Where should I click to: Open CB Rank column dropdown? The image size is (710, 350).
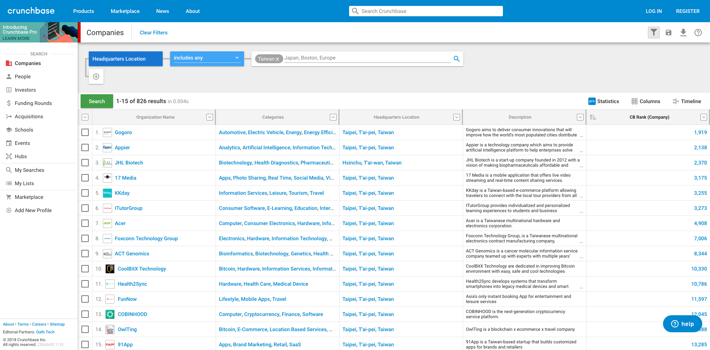pos(704,117)
